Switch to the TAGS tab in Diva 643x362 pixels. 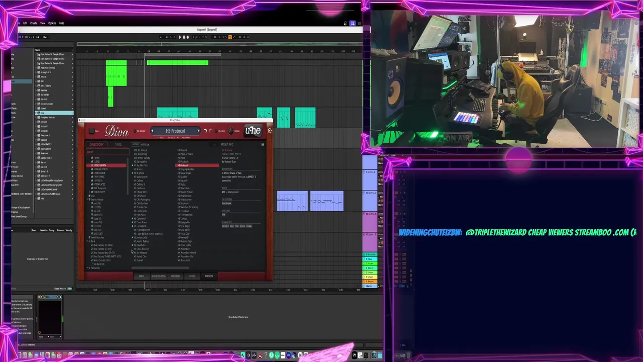118,144
